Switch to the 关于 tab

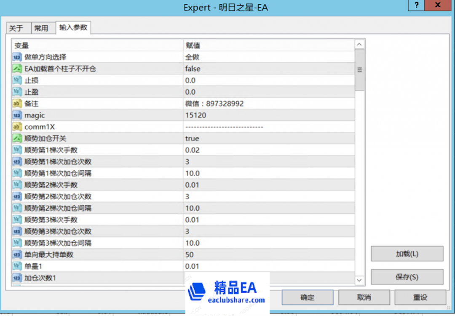point(18,27)
